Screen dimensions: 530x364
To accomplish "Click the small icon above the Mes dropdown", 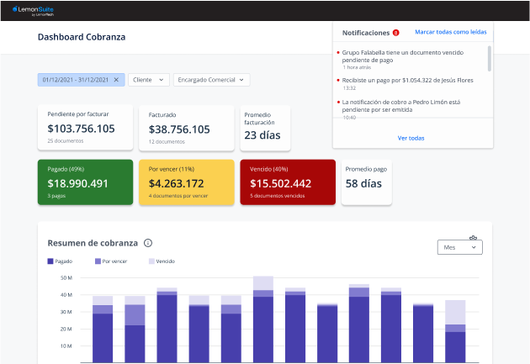I will (474, 238).
